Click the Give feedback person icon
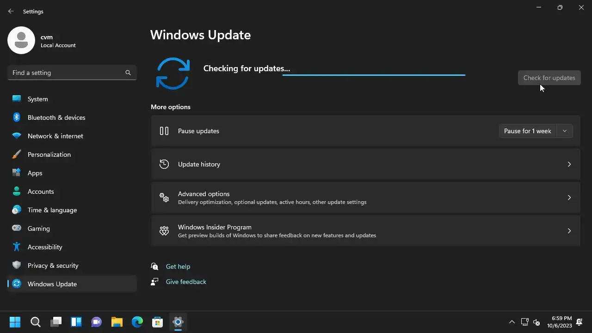The height and width of the screenshot is (333, 592). (155, 282)
